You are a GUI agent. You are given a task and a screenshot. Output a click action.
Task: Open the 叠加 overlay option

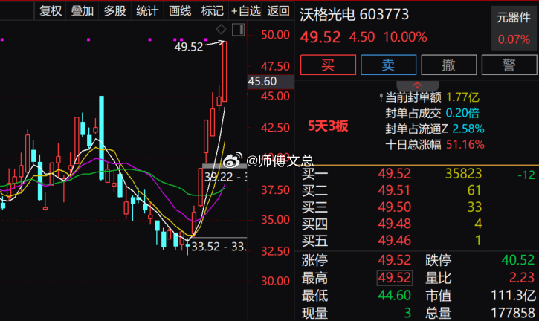83,10
